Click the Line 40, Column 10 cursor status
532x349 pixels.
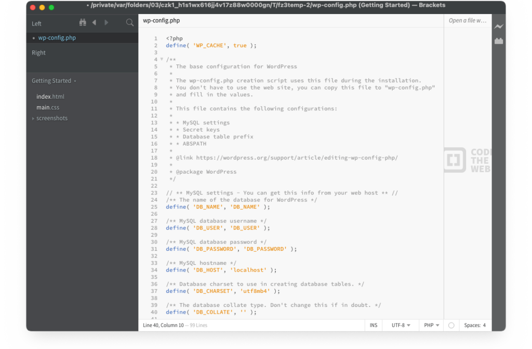coord(163,325)
